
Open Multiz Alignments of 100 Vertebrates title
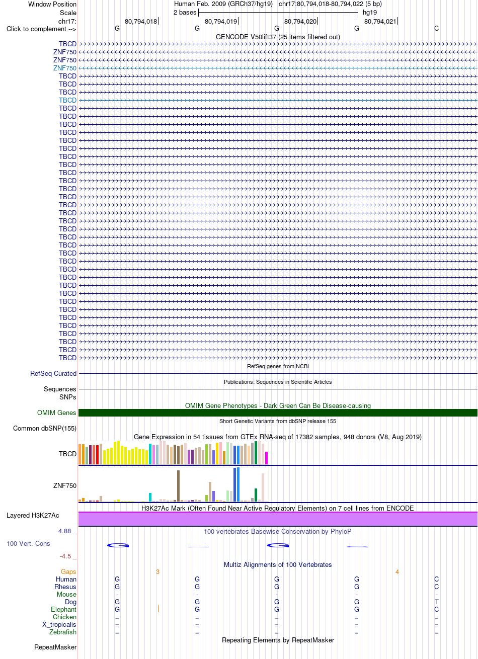(x=278, y=564)
